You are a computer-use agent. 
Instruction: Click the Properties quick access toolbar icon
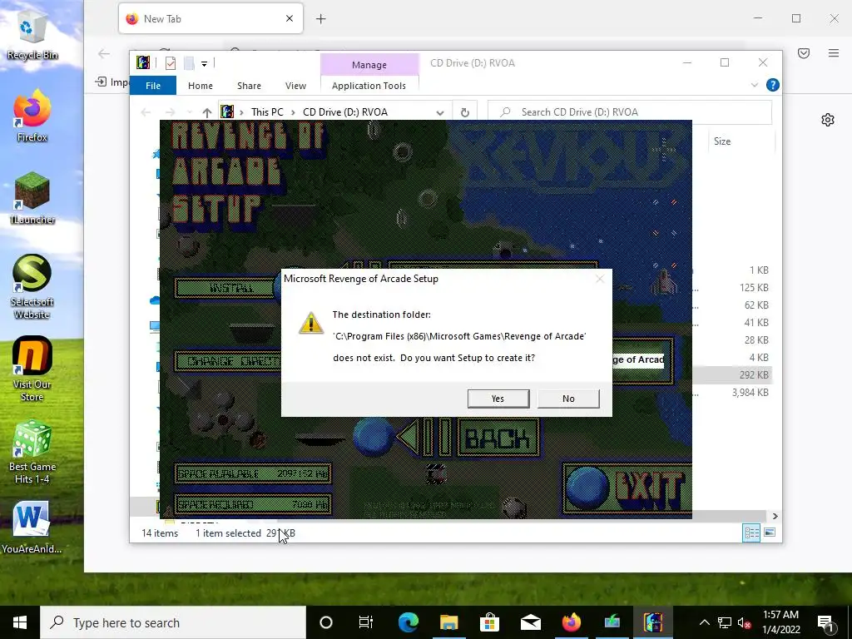click(170, 63)
